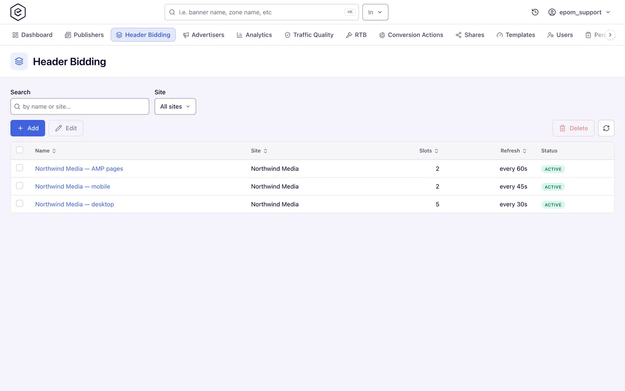Viewport: 625px width, 391px height.
Task: Click the Status column header
Action: point(549,151)
